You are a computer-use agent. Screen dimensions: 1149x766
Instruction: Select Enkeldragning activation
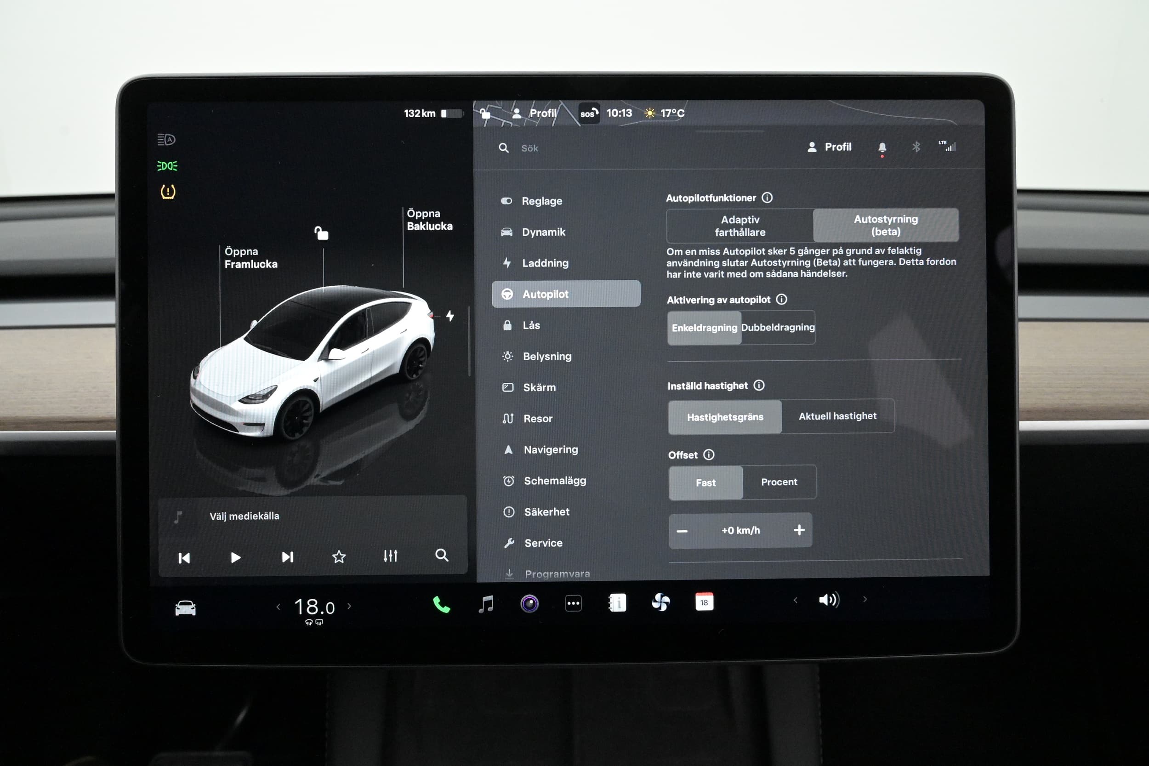(x=705, y=328)
